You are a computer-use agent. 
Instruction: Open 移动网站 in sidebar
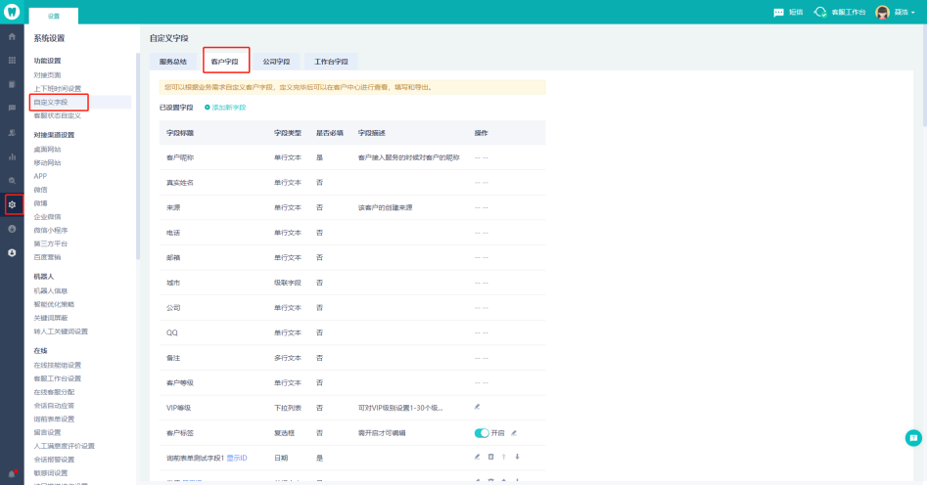click(47, 163)
